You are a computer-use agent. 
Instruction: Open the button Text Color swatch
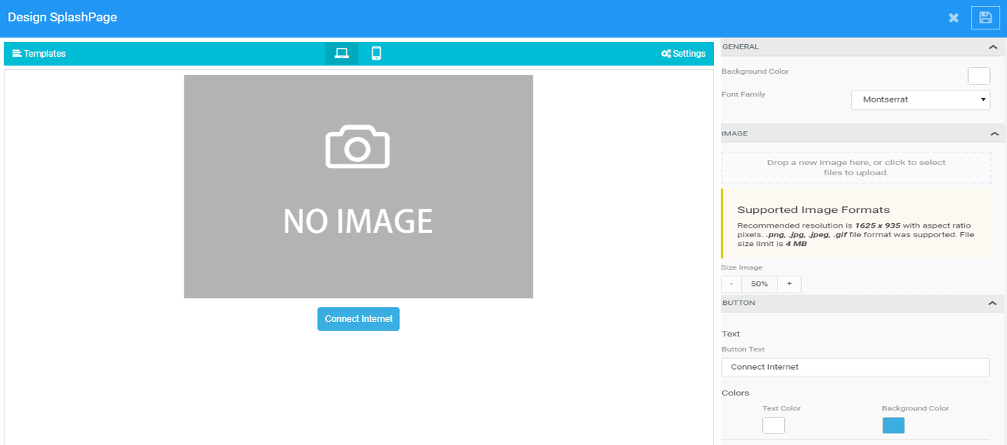774,426
